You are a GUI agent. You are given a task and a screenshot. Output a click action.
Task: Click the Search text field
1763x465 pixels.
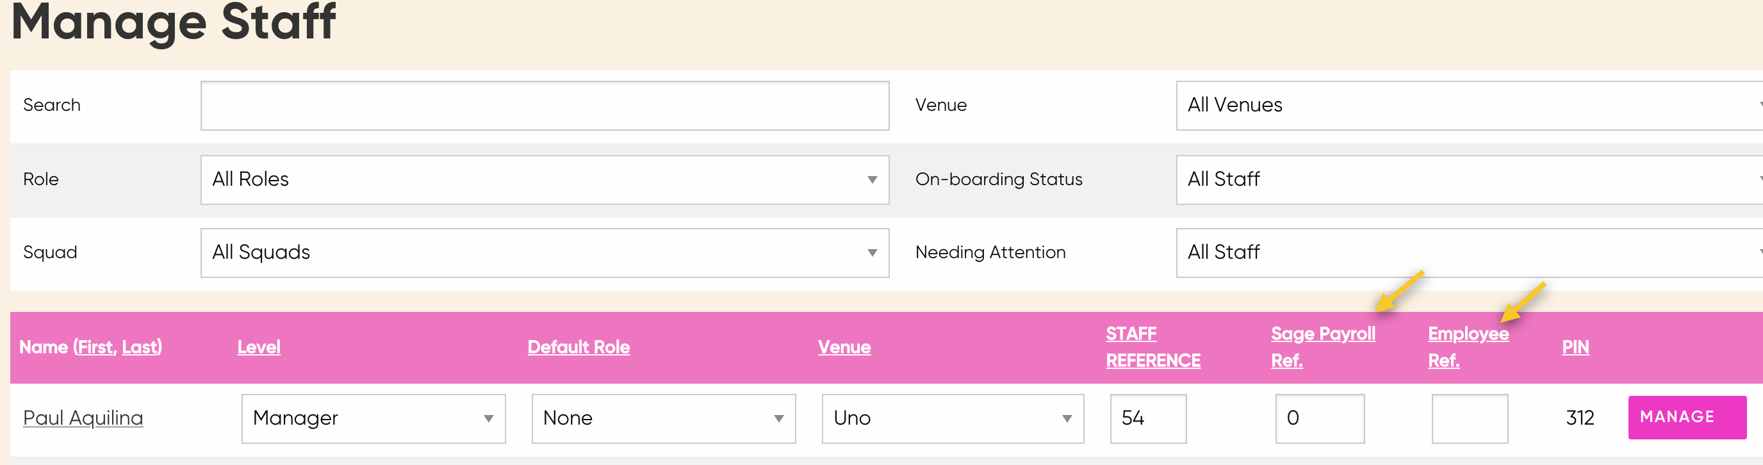tap(544, 105)
